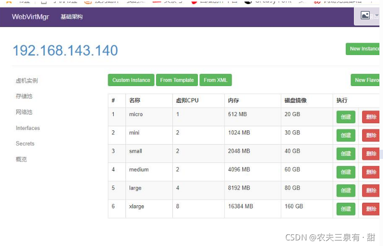Click 创建 for the medium flavor

346,172
